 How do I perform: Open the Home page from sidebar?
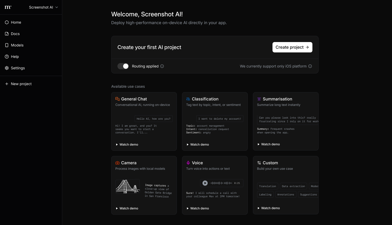pos(16,22)
